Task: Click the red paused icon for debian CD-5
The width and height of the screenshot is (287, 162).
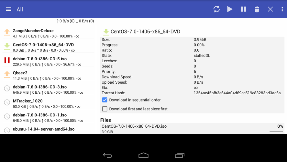Action: coord(7,60)
